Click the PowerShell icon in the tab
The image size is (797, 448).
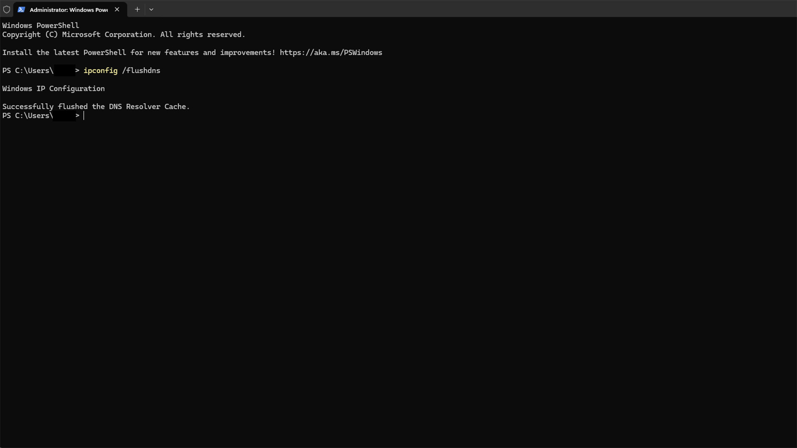click(x=21, y=10)
